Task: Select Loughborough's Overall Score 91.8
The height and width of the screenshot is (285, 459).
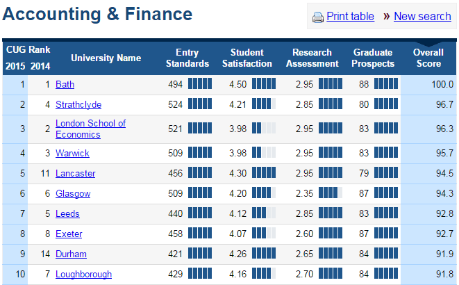Action: 444,275
